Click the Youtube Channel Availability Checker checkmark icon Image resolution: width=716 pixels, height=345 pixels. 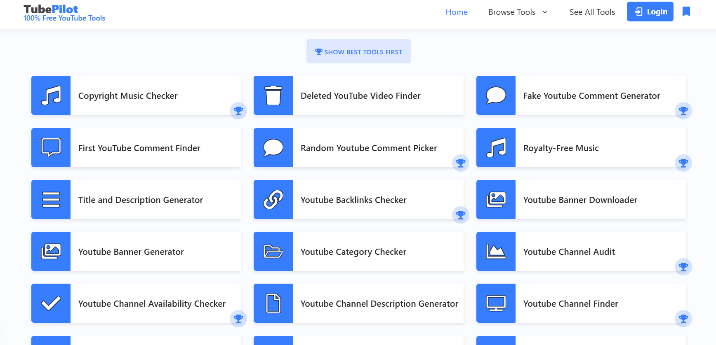coord(51,303)
